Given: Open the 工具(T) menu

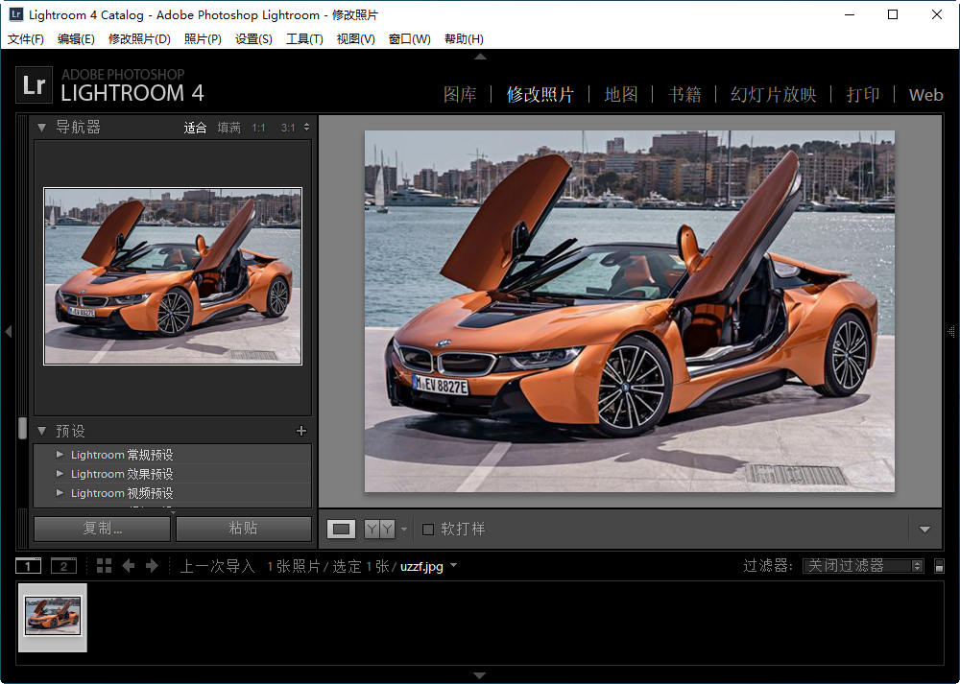Looking at the screenshot, I should coord(304,39).
